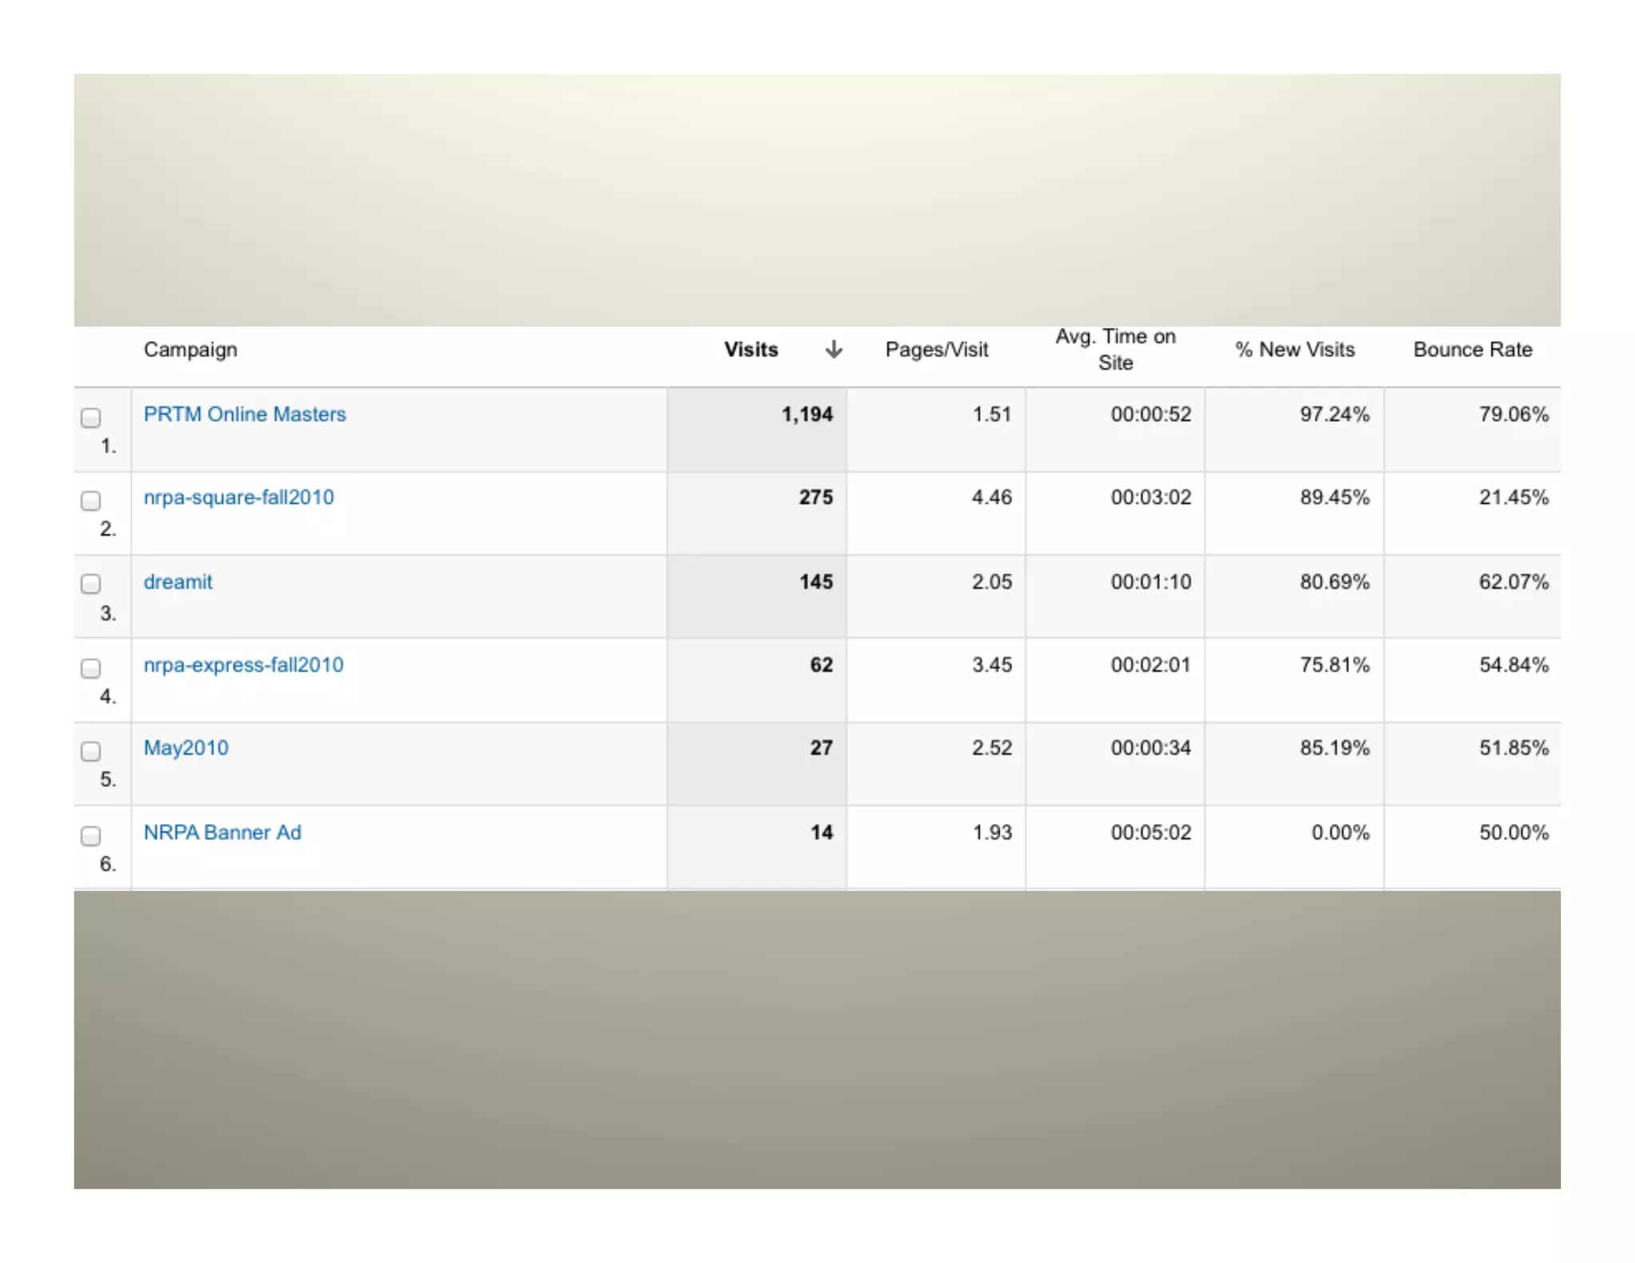Sort by Bounce Rate column header
This screenshot has width=1635, height=1263.
(x=1472, y=350)
